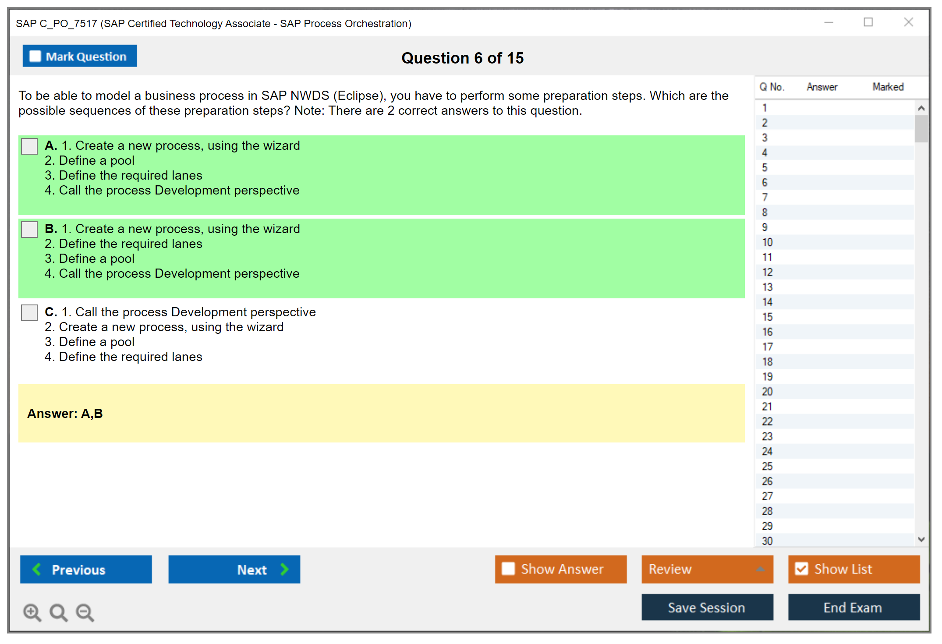Image resolution: width=942 pixels, height=644 pixels.
Task: Jump to question 22 in list
Action: pyautogui.click(x=767, y=421)
